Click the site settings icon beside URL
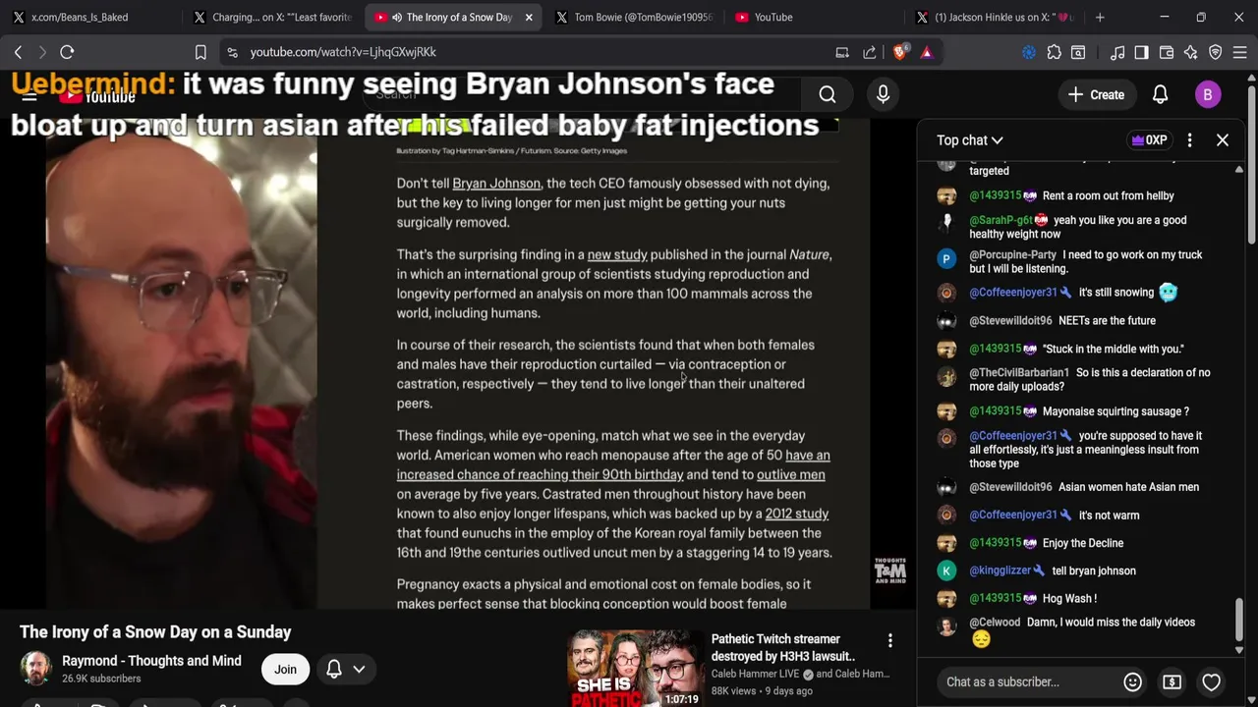The width and height of the screenshot is (1258, 707). [232, 52]
